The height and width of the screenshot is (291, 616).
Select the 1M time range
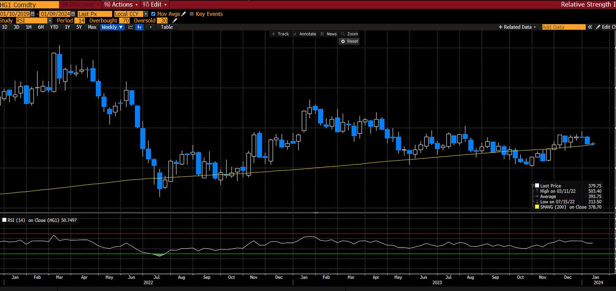coord(29,27)
